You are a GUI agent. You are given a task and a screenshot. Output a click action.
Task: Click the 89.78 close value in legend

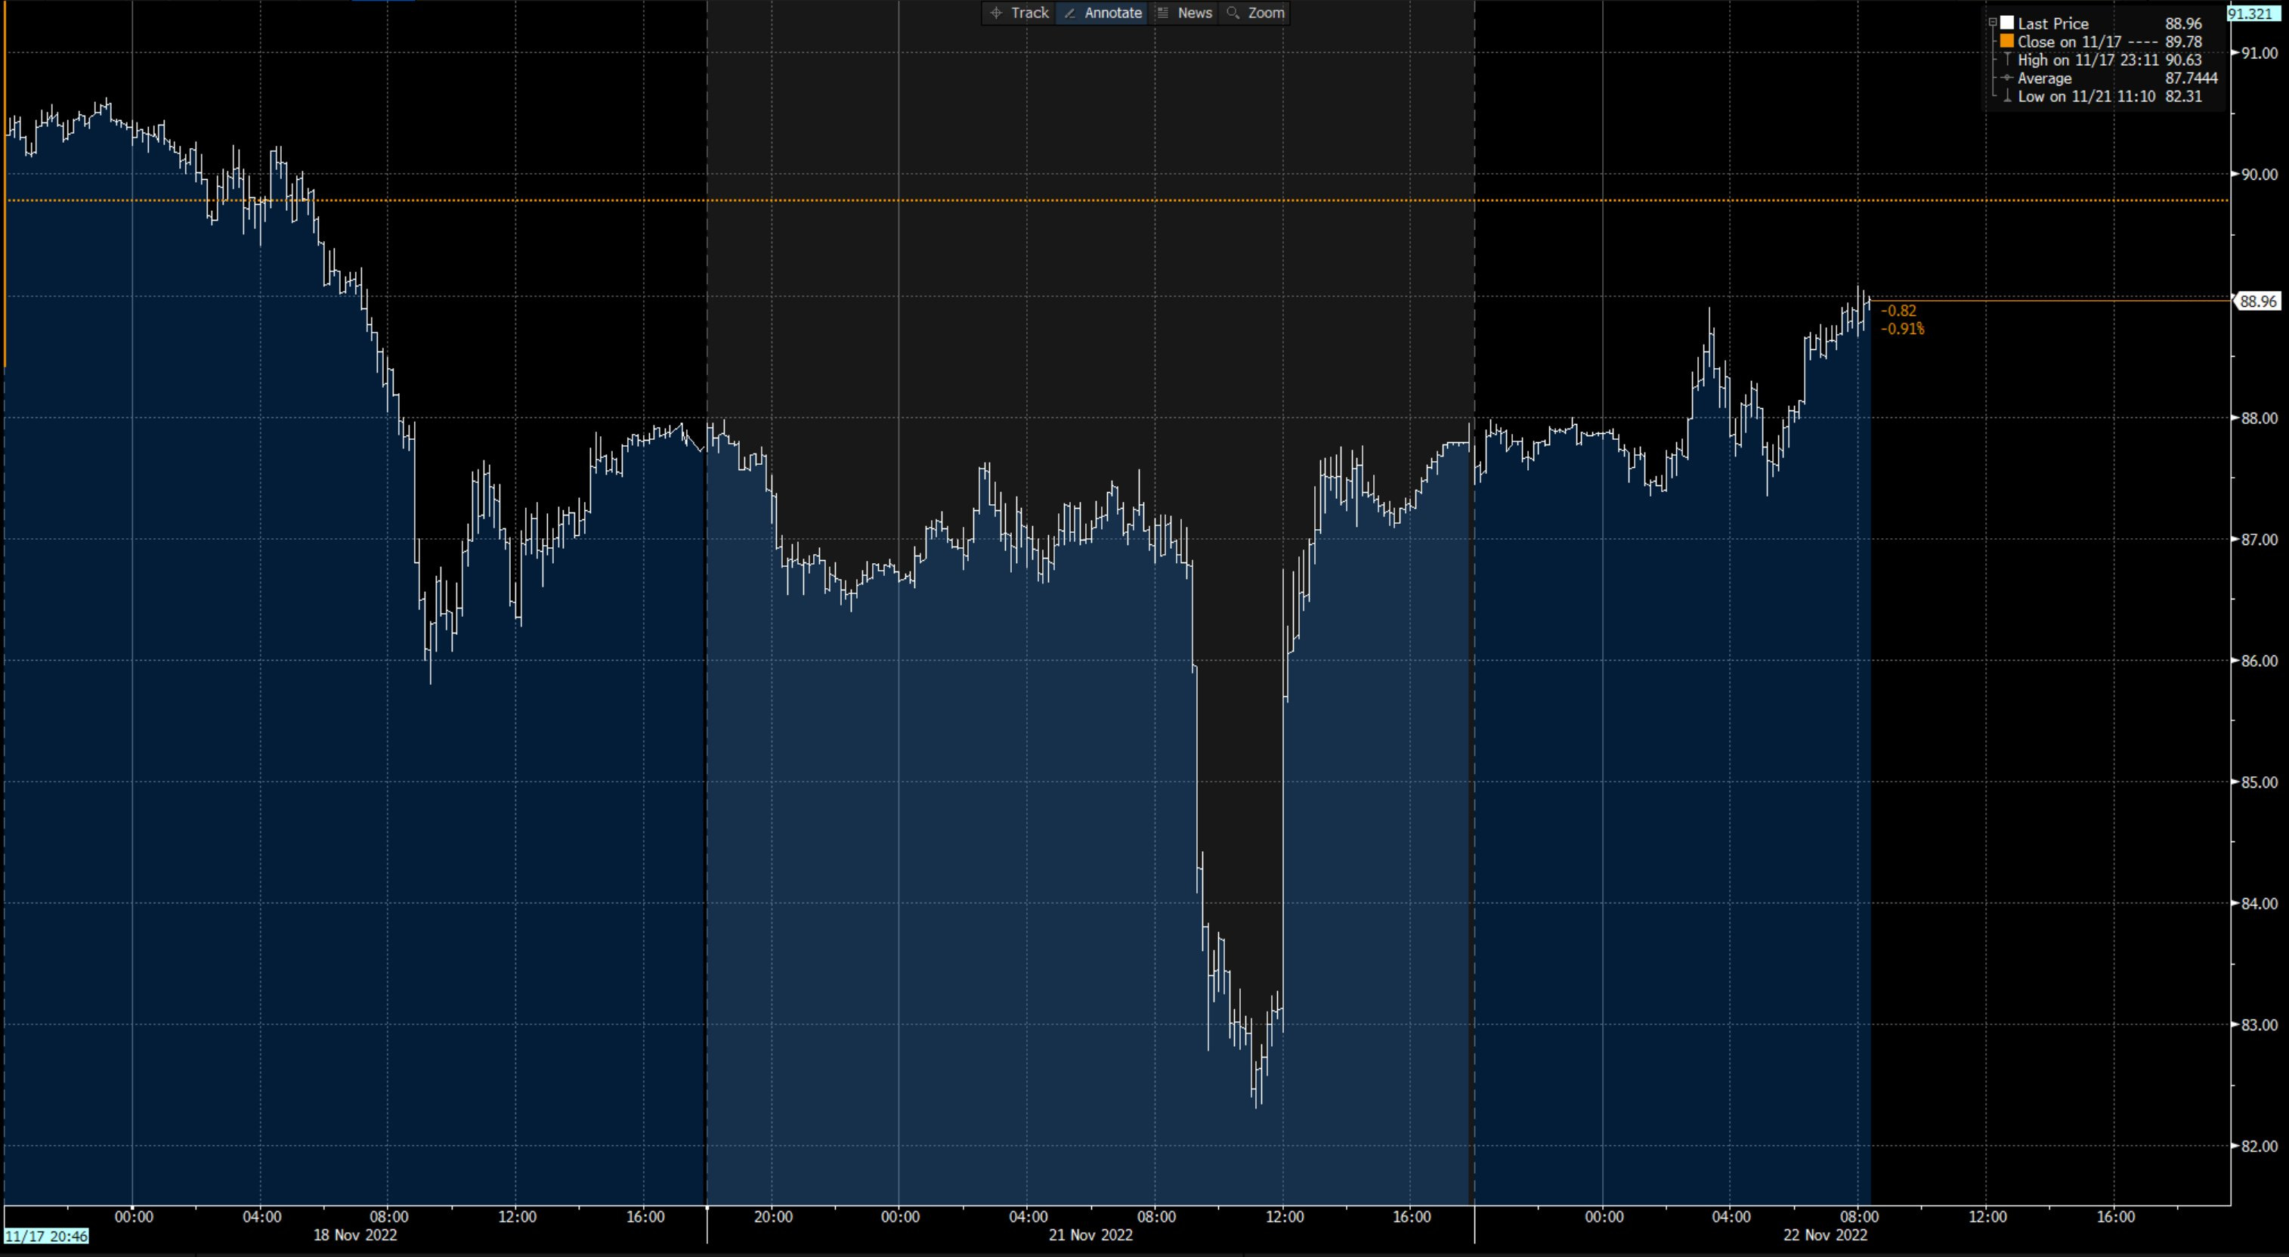[2183, 42]
